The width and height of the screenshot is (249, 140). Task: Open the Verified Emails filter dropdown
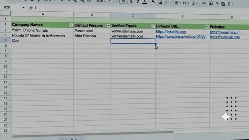(x=153, y=26)
